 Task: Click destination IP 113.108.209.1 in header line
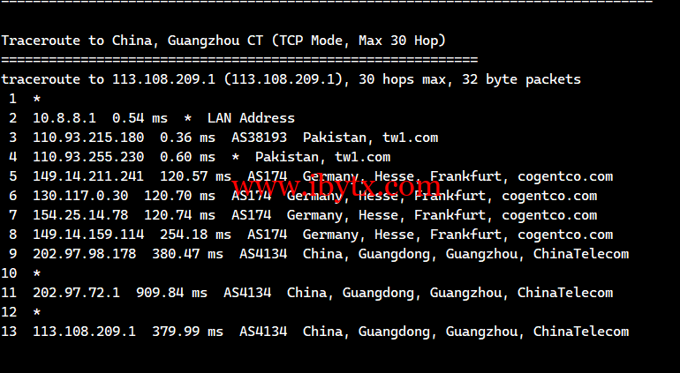163,79
